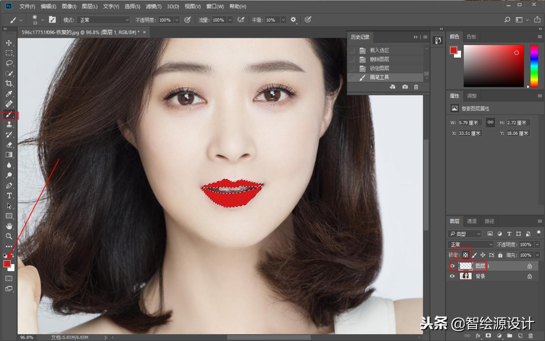Select the Horizontal Type tool
The image size is (545, 341).
[x=9, y=196]
